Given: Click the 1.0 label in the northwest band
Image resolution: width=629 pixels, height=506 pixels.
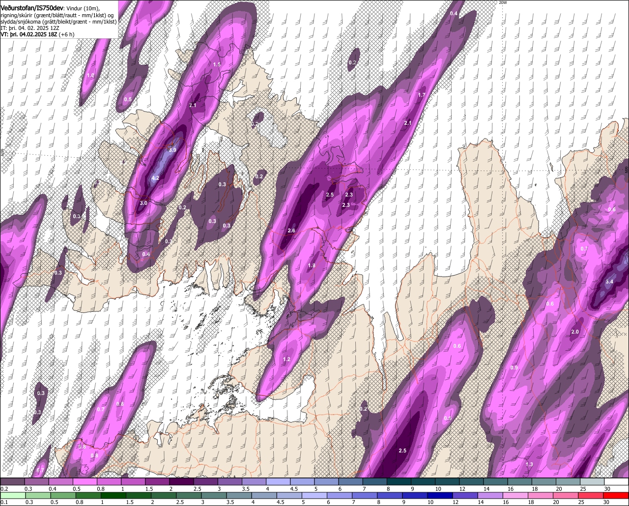Looking at the screenshot, I should coord(90,75).
